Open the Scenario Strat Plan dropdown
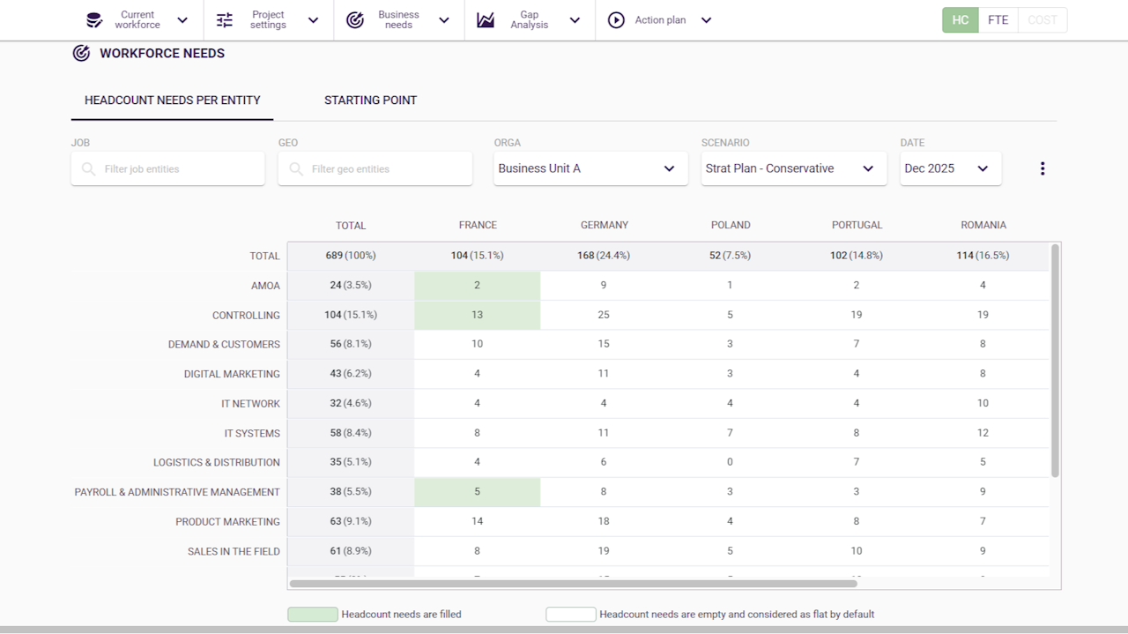This screenshot has height=634, width=1128. (x=793, y=168)
